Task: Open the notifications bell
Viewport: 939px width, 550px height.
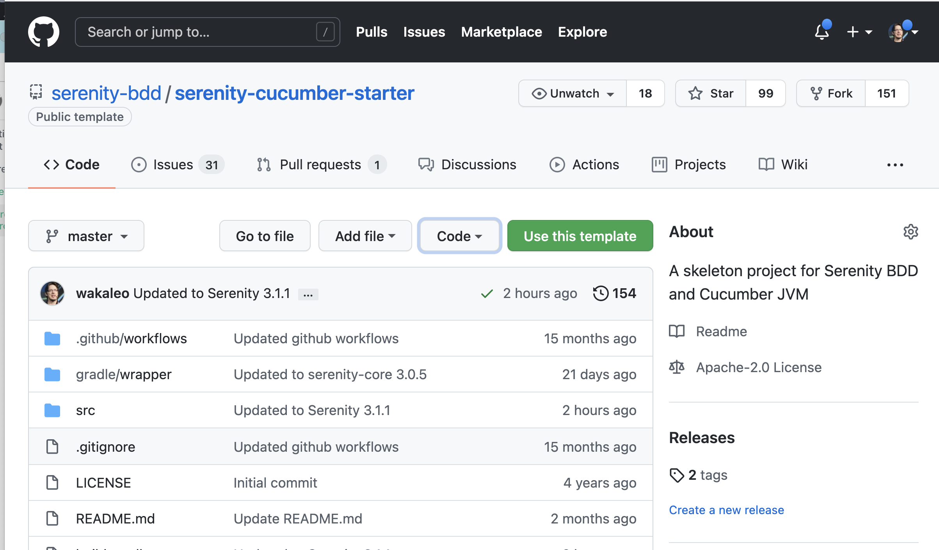Action: click(x=822, y=32)
